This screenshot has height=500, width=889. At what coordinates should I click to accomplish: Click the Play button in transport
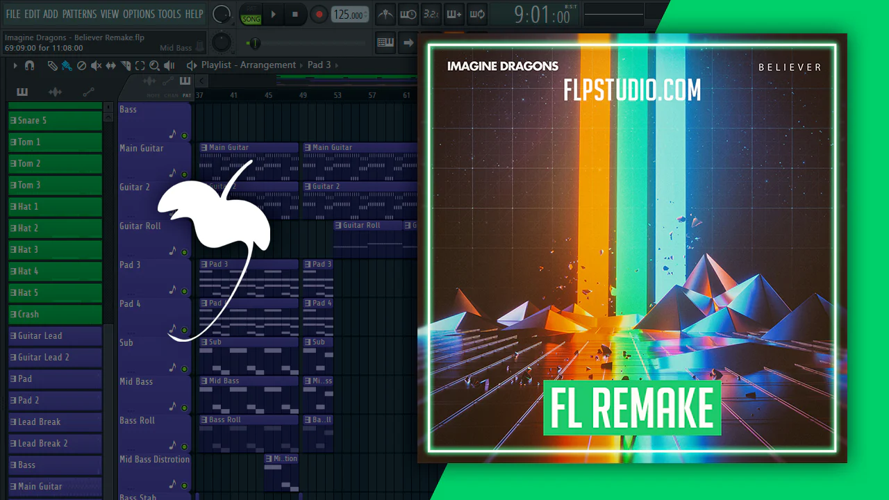(x=273, y=14)
